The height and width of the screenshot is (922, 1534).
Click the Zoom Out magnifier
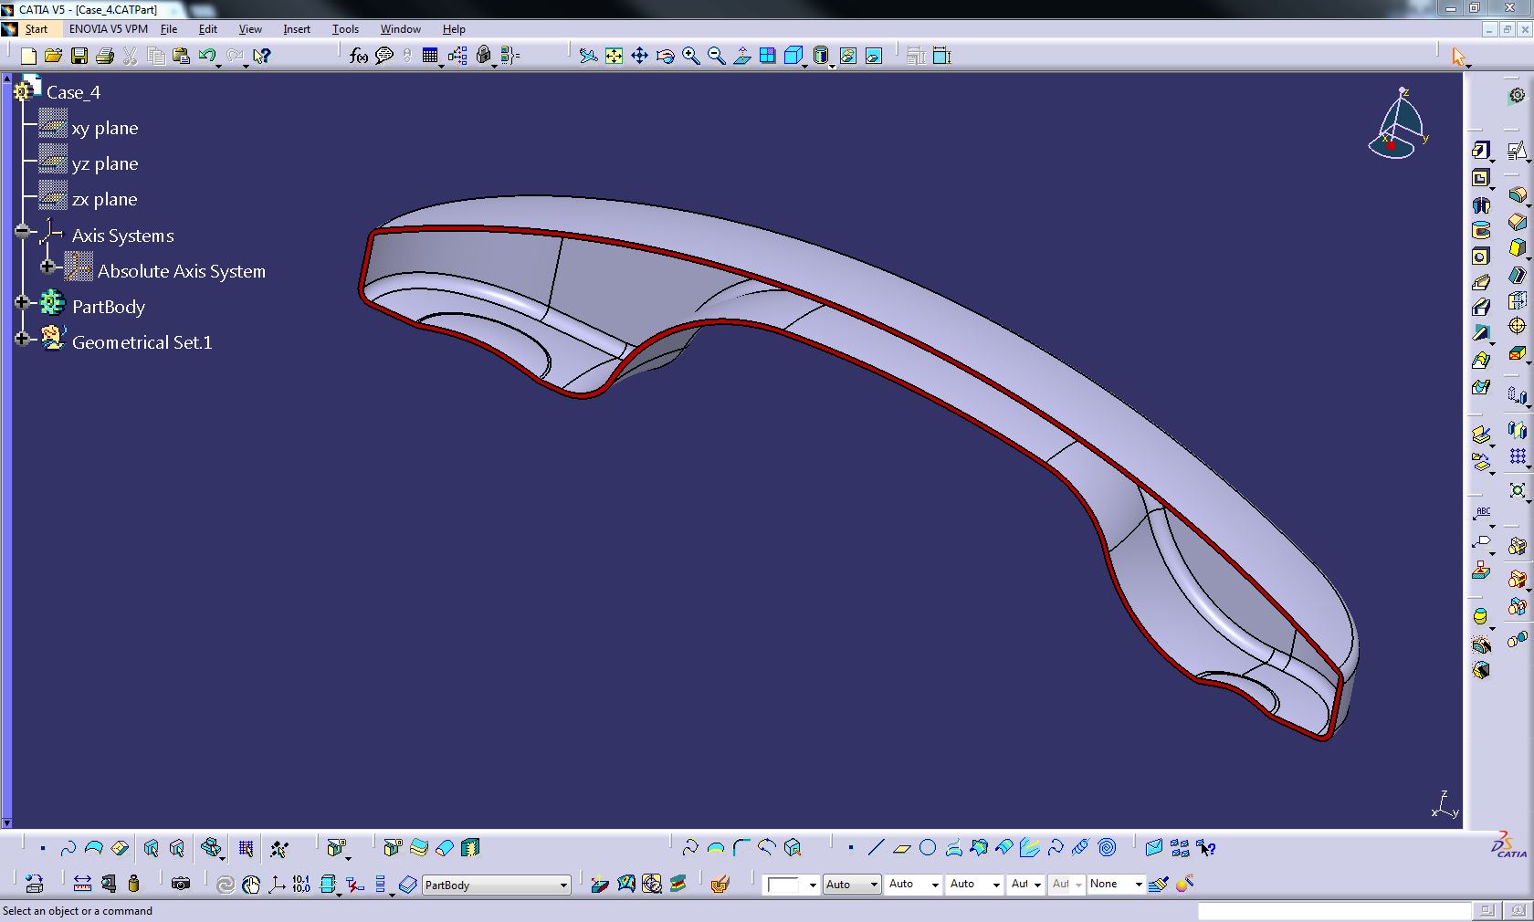(717, 57)
